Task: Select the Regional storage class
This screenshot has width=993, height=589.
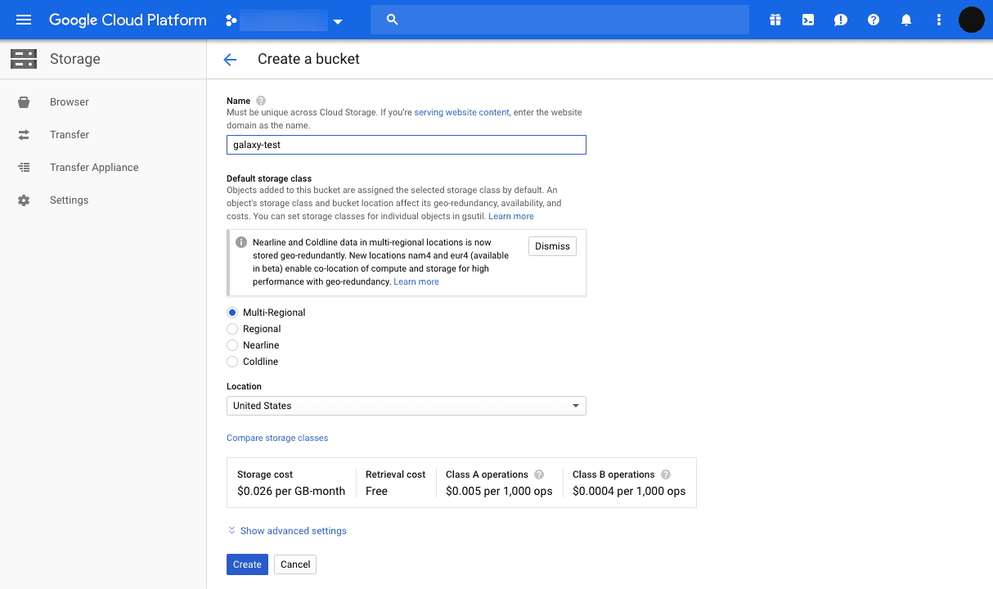Action: (x=232, y=329)
